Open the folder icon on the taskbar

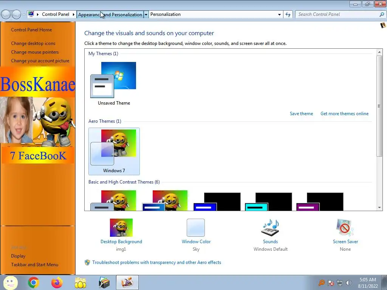[x=80, y=282]
